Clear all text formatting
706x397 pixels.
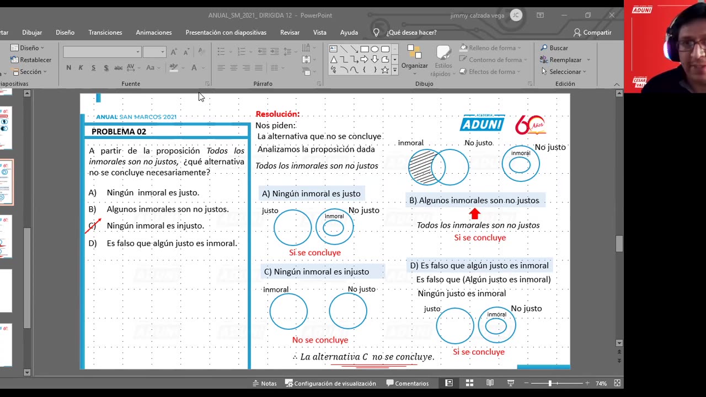[201, 52]
